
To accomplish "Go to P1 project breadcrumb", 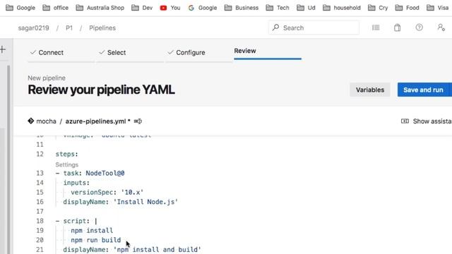I will point(69,28).
